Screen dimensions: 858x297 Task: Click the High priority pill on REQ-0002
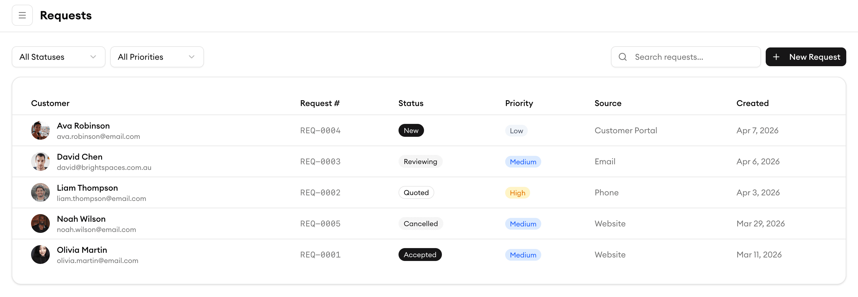coord(517,192)
